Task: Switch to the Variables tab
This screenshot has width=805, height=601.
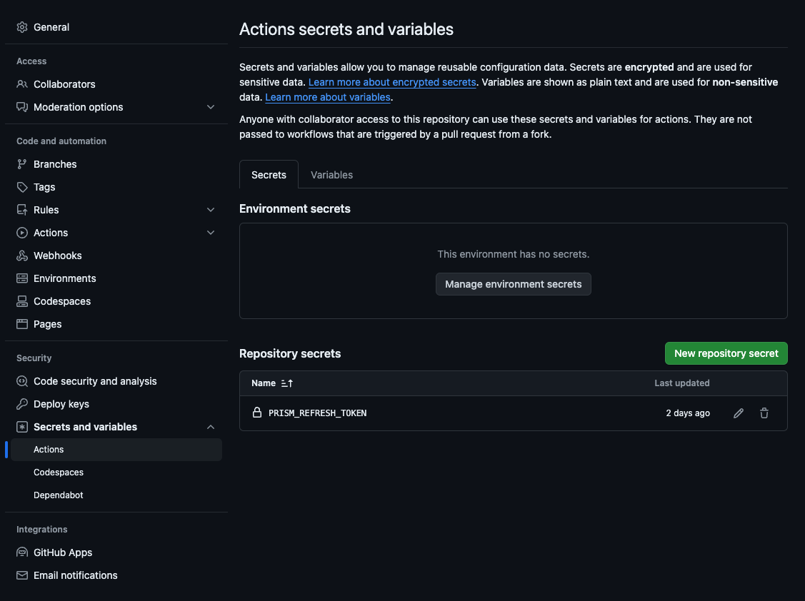Action: (331, 174)
